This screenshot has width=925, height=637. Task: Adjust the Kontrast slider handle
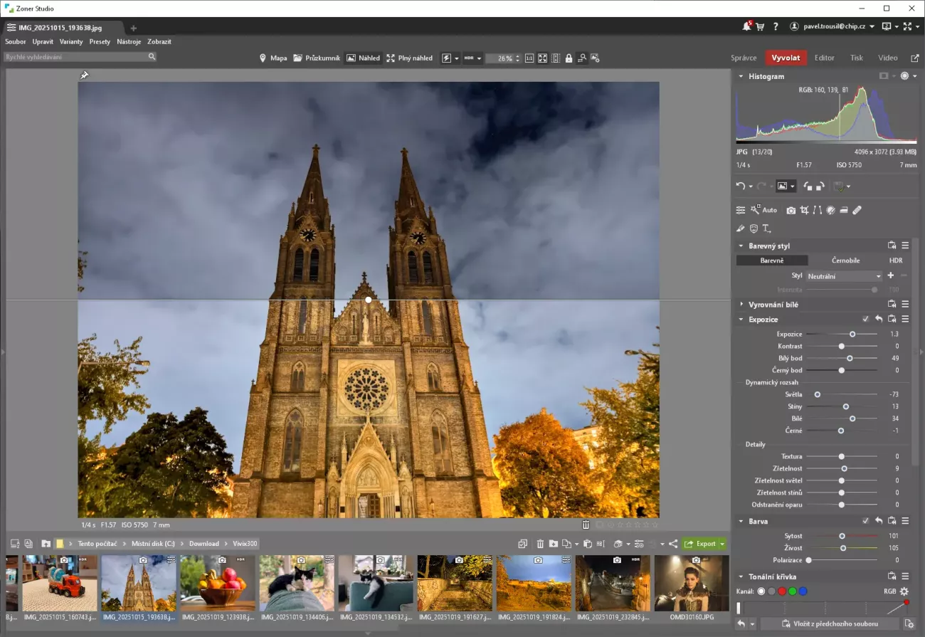[x=841, y=346]
